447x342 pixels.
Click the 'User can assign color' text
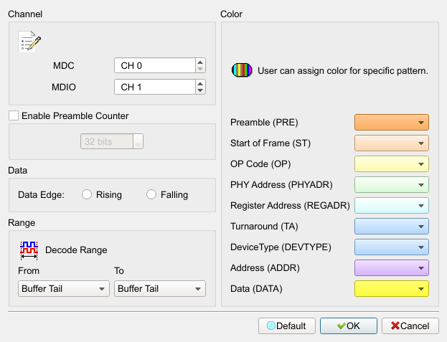(x=343, y=70)
